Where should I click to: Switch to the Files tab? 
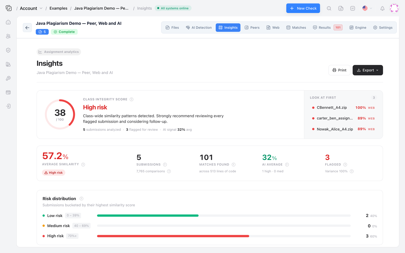pyautogui.click(x=172, y=28)
